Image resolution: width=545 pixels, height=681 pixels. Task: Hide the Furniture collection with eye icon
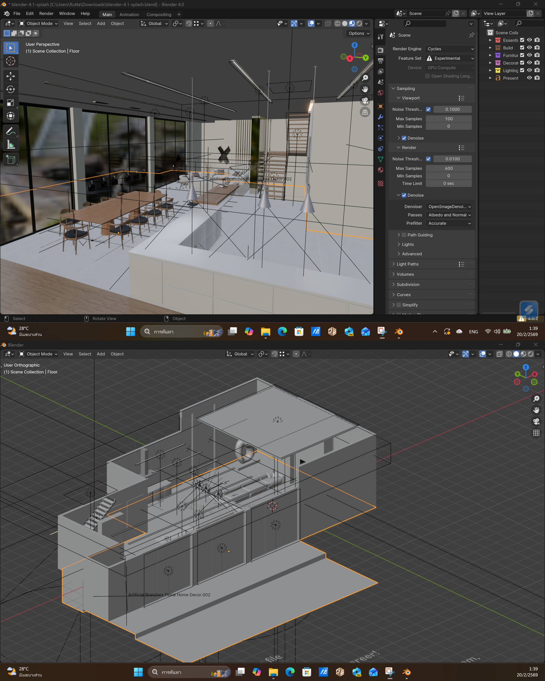coord(529,55)
